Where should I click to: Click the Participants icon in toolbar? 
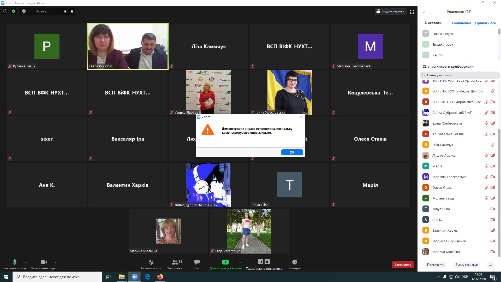(x=175, y=262)
